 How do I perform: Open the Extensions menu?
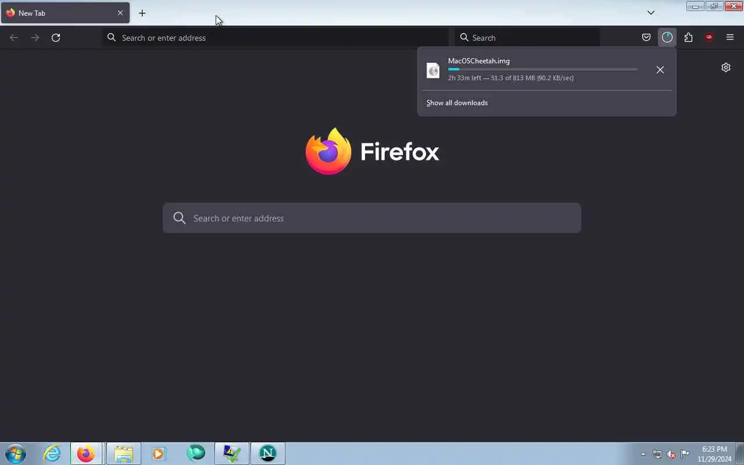(x=688, y=38)
